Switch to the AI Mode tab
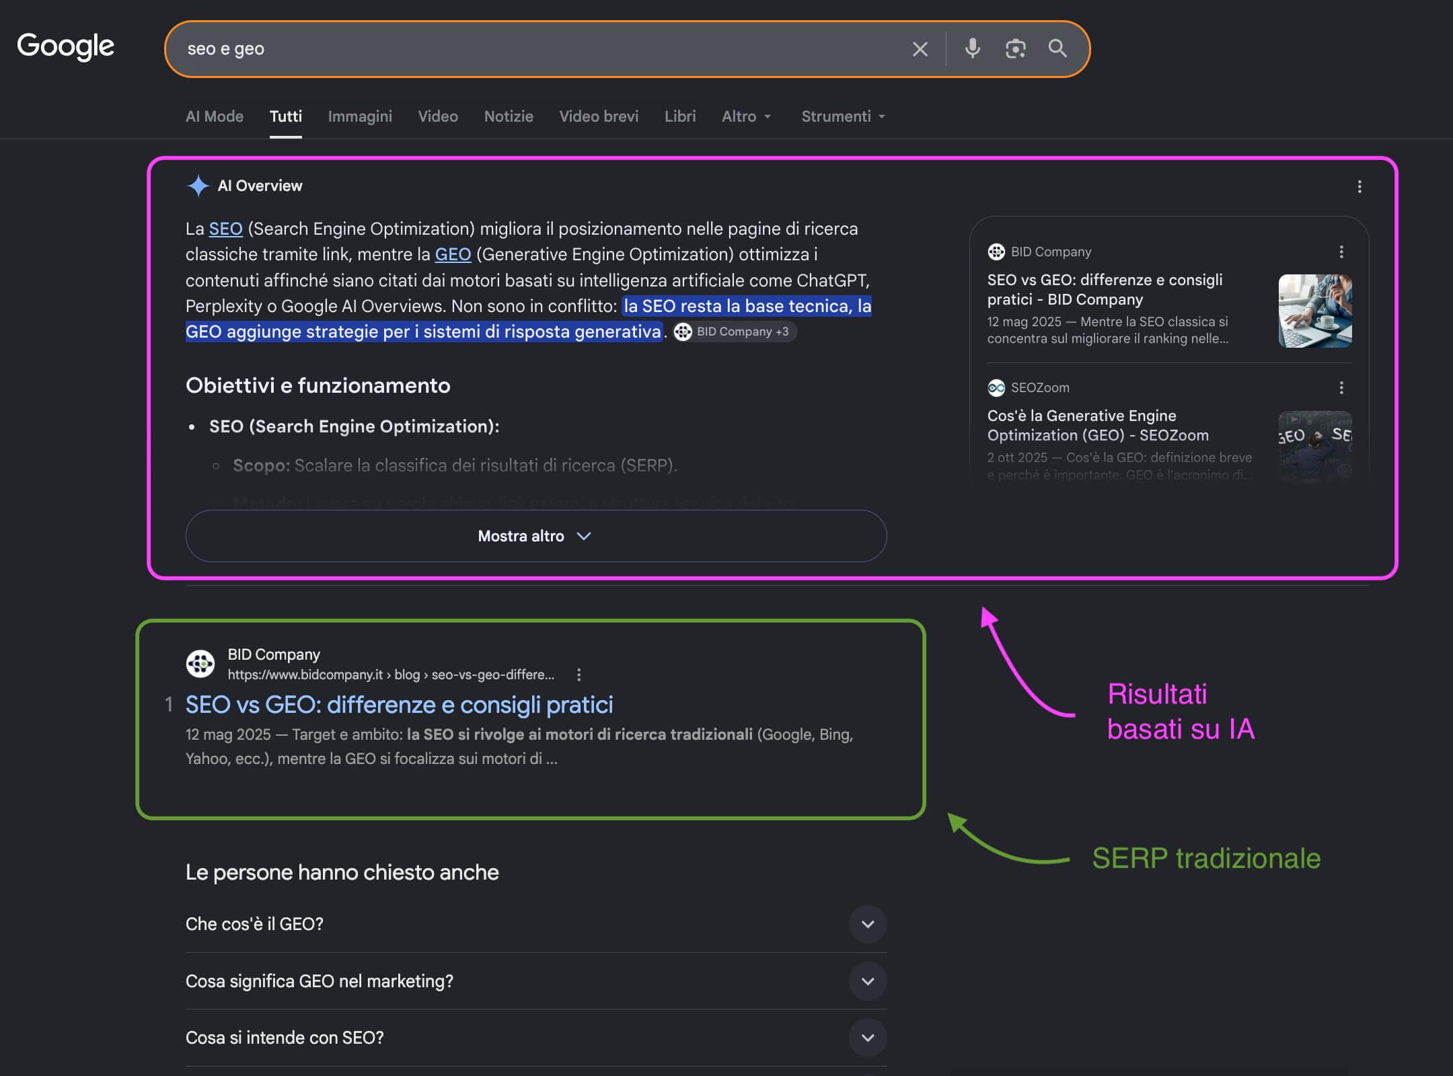 (215, 116)
